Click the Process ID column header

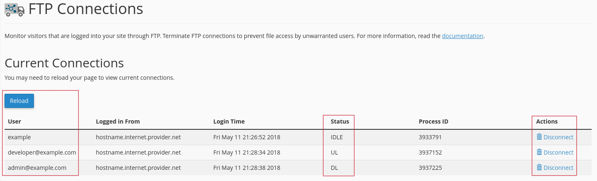click(433, 121)
